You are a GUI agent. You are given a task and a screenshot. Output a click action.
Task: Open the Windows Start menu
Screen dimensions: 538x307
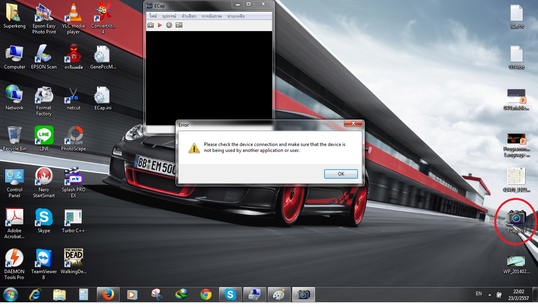point(11,294)
